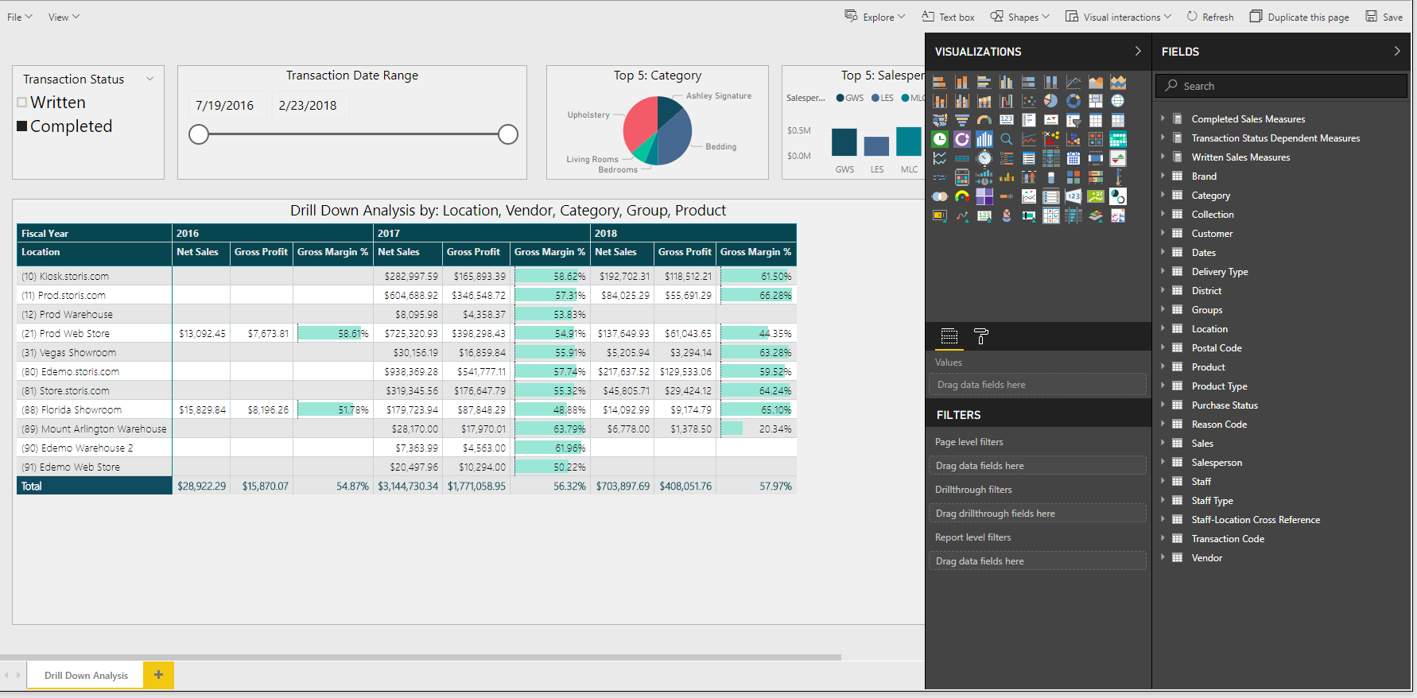This screenshot has height=698, width=1417.
Task: Click the Values drag data fields well
Action: 1037,385
